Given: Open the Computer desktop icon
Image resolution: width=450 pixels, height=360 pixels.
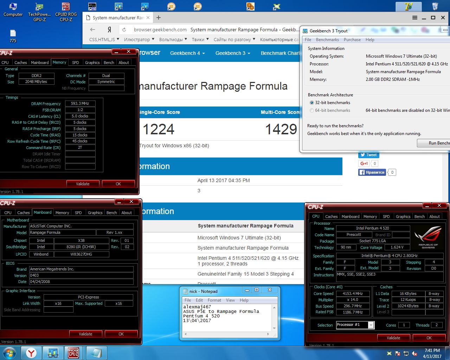Looking at the screenshot, I should tap(13, 9).
